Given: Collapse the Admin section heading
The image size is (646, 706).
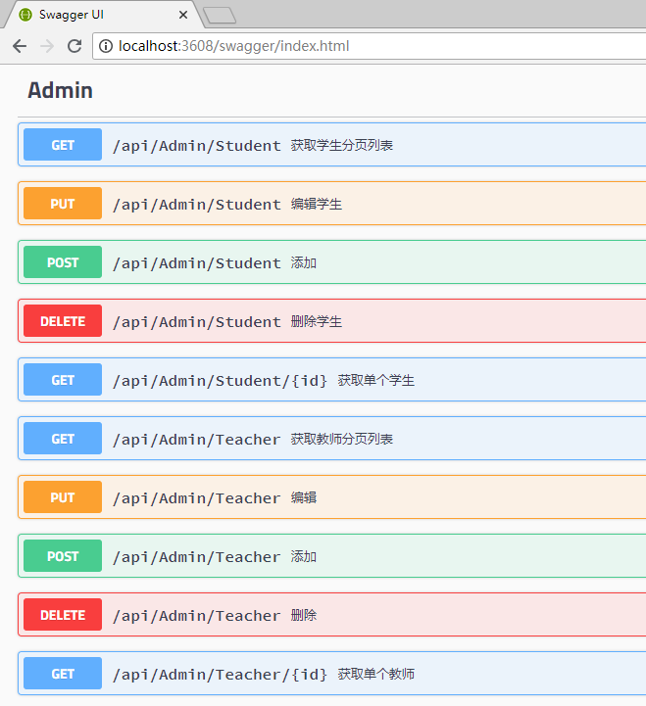Looking at the screenshot, I should (x=60, y=90).
